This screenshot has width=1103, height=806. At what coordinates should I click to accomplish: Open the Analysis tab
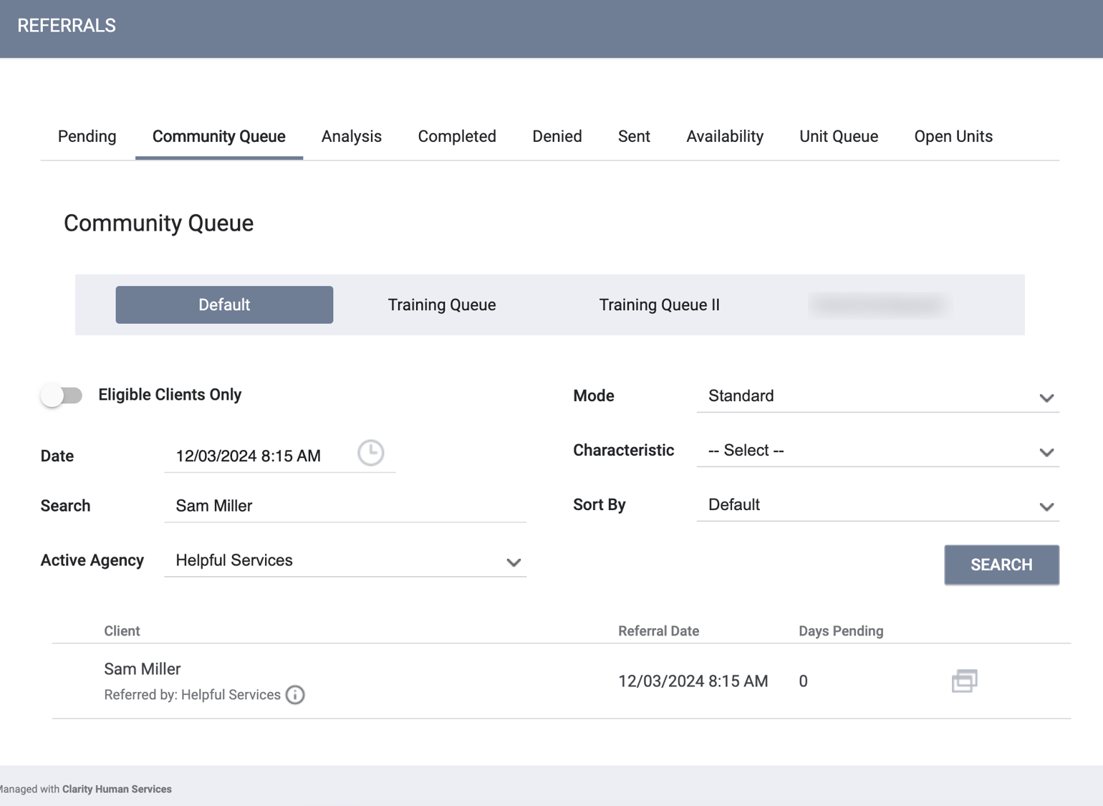coord(351,136)
